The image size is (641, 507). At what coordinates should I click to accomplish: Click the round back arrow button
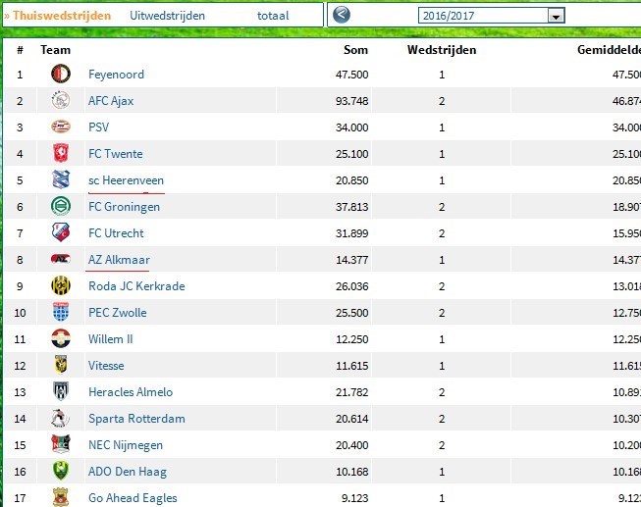[x=342, y=15]
